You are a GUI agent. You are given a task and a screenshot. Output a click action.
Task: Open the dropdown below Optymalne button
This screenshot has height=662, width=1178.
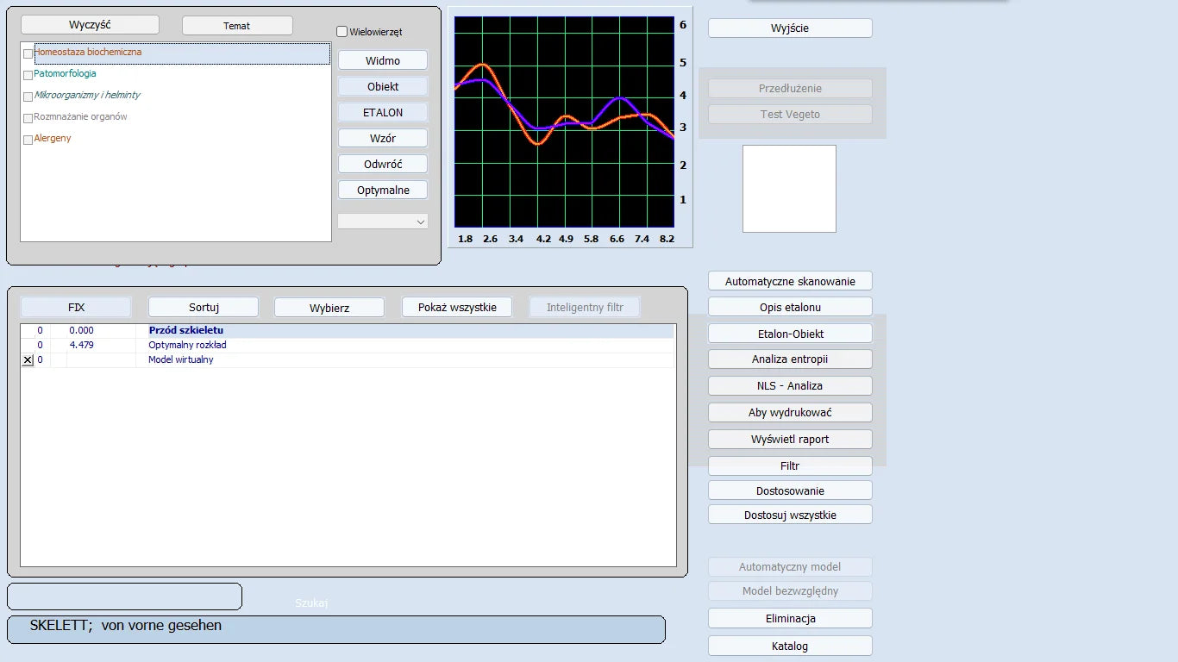click(x=383, y=222)
